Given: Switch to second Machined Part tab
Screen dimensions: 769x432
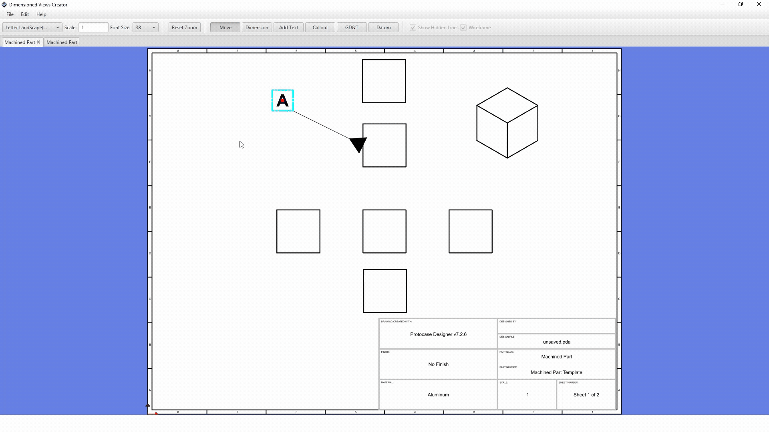Looking at the screenshot, I should click(62, 42).
